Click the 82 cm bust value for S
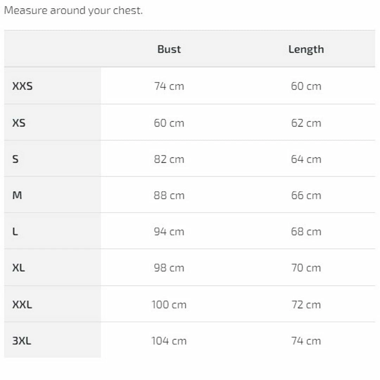The image size is (380, 380). click(169, 159)
